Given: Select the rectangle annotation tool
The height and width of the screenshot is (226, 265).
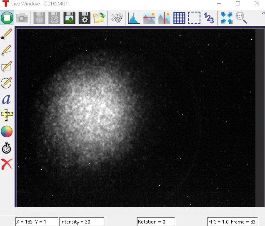Looking at the screenshot, I should click(7, 67).
